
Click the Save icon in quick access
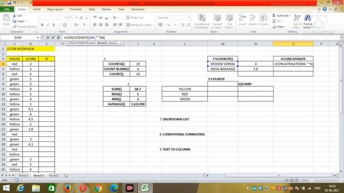pyautogui.click(x=10, y=3)
